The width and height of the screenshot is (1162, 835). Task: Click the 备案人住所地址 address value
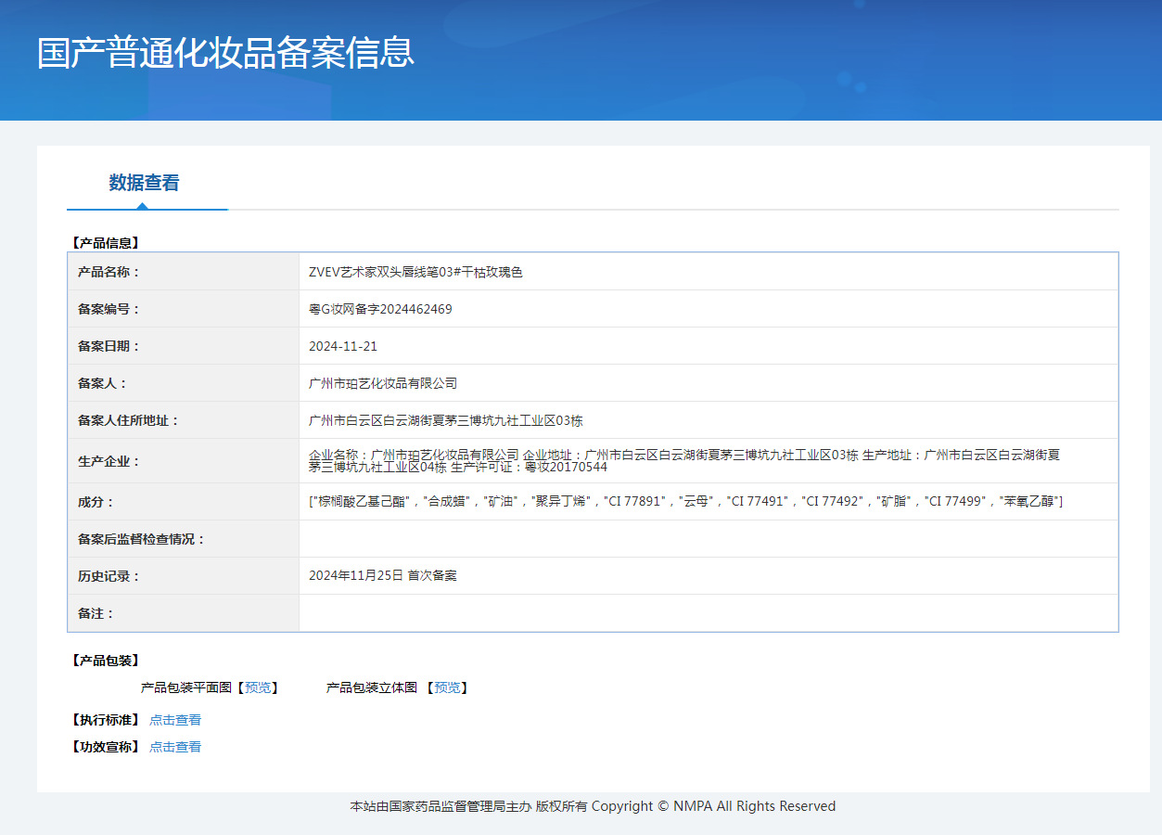click(445, 420)
